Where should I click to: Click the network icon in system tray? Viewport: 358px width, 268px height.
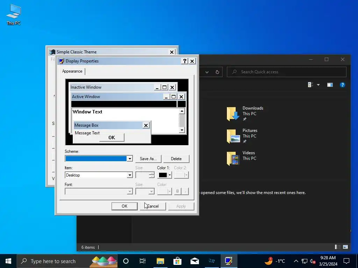pyautogui.click(x=305, y=261)
